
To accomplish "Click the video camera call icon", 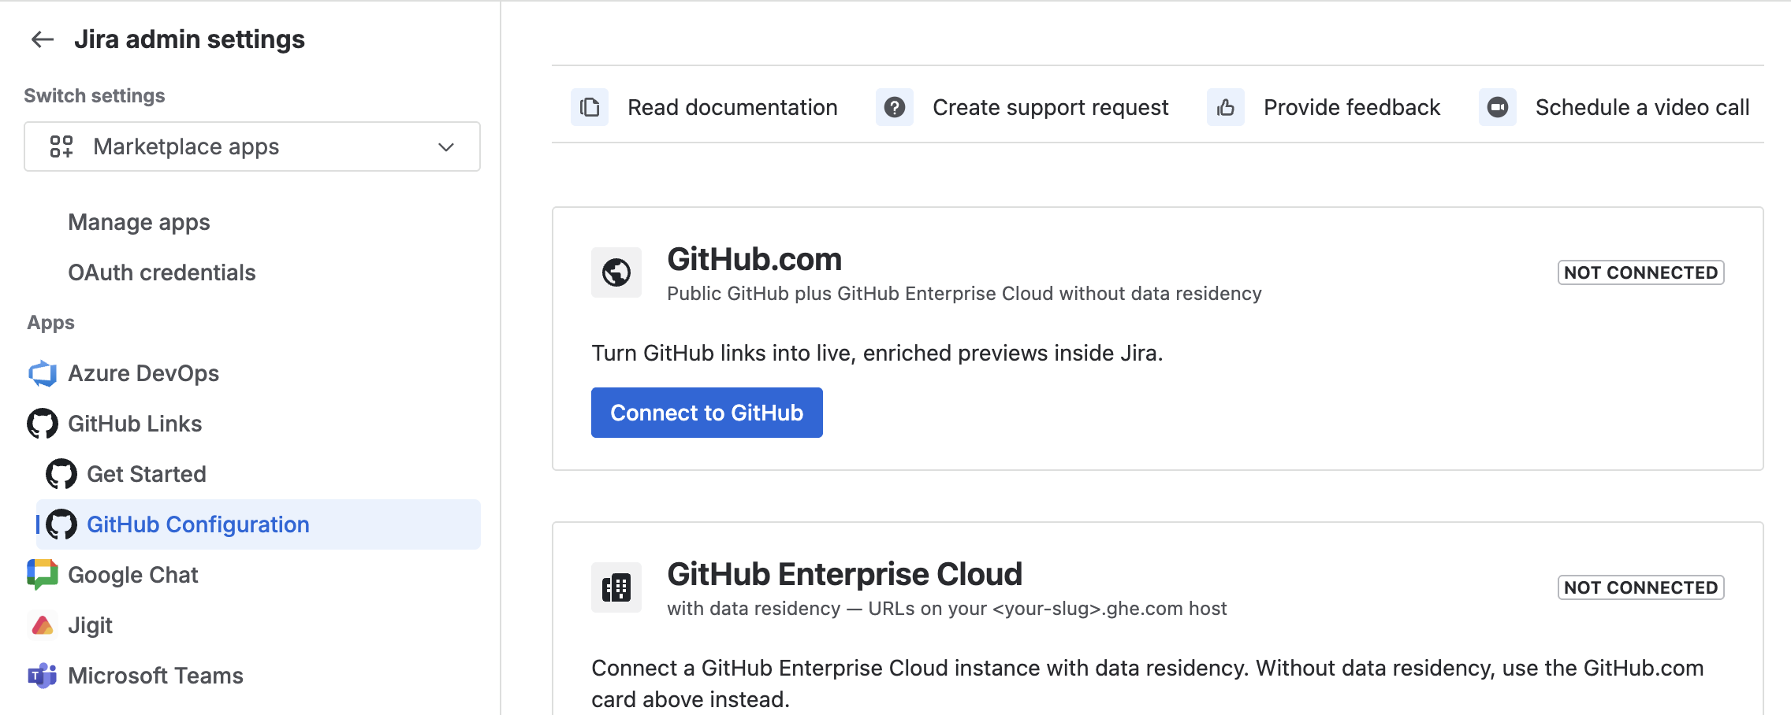I will pyautogui.click(x=1498, y=107).
